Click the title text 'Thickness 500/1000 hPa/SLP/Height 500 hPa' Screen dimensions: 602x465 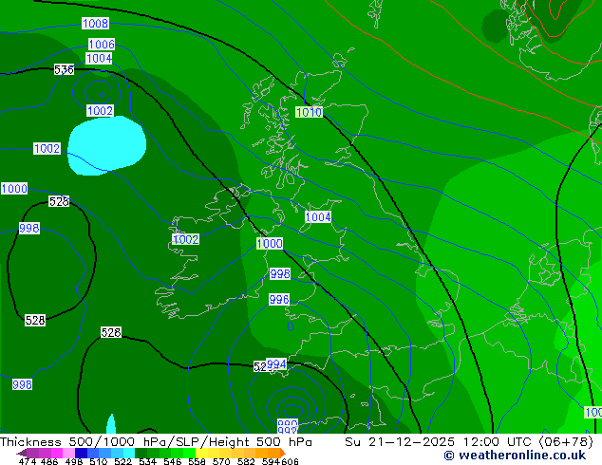click(x=156, y=442)
